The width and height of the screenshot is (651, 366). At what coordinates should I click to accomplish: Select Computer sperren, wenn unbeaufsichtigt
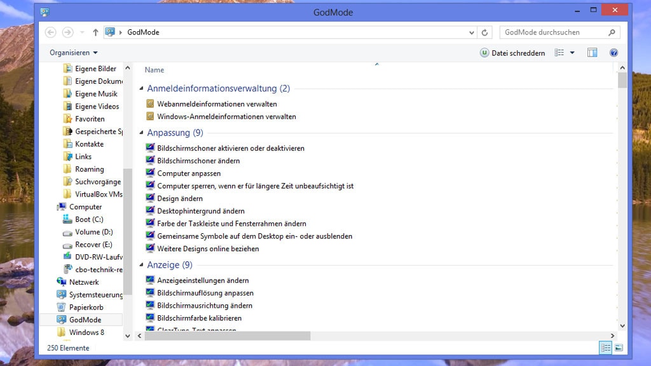tap(249, 186)
